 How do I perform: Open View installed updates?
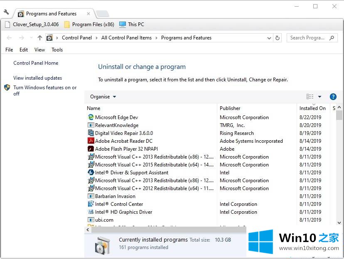37,78
